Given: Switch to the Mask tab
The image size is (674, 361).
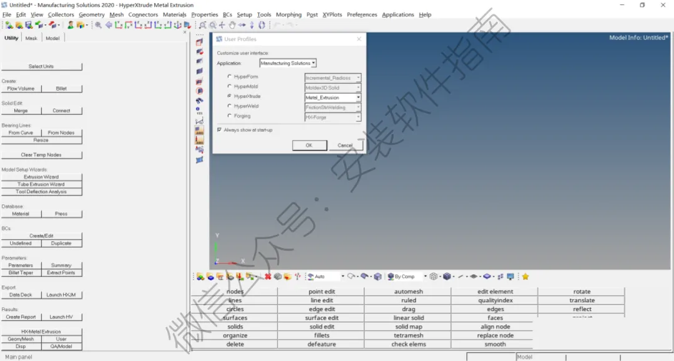Looking at the screenshot, I should 31,38.
